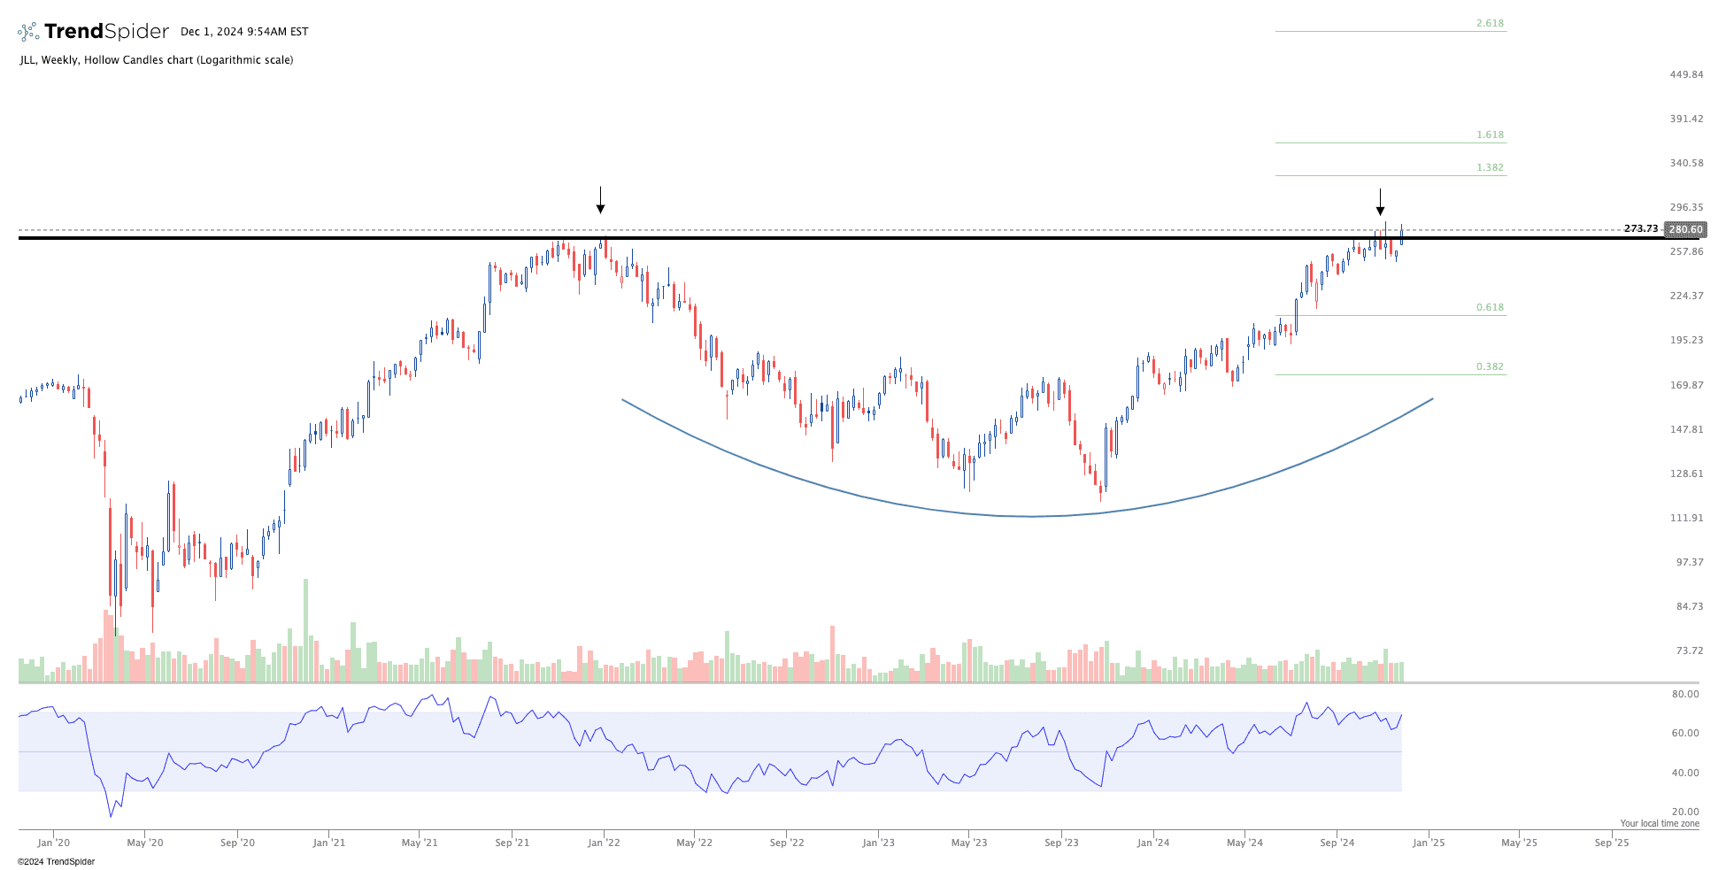Select the 2.618 Fibonacci extension label
The image size is (1726, 870).
1490,23
